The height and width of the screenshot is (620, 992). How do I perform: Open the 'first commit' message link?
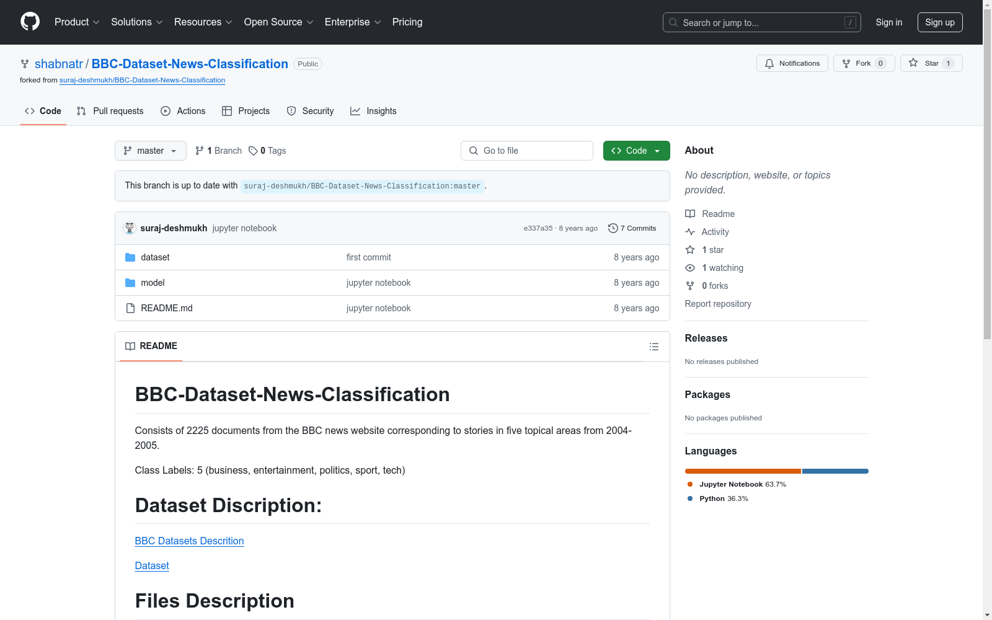pos(369,257)
